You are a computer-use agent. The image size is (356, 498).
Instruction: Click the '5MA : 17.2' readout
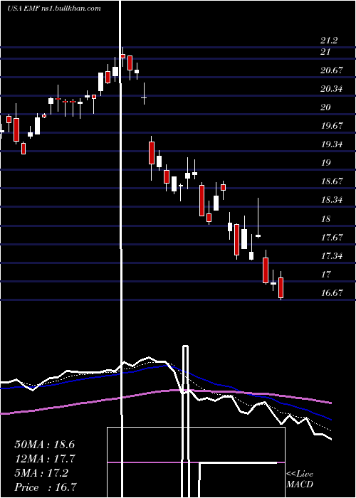tap(41, 473)
